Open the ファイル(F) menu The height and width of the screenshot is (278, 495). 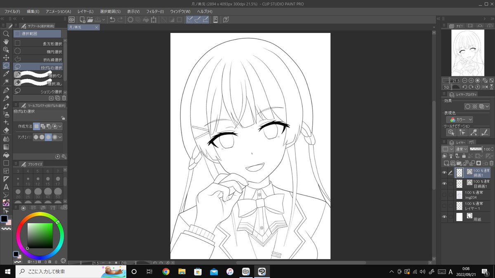tap(12, 11)
